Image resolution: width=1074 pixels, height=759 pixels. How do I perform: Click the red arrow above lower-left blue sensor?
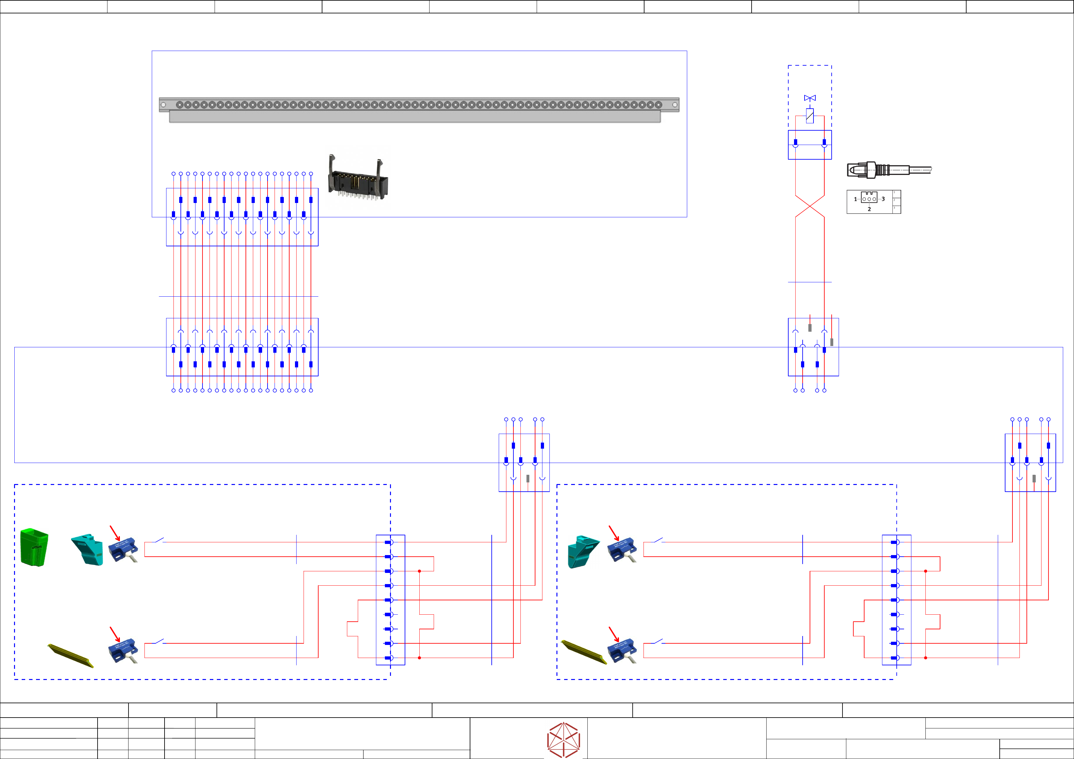(x=115, y=634)
